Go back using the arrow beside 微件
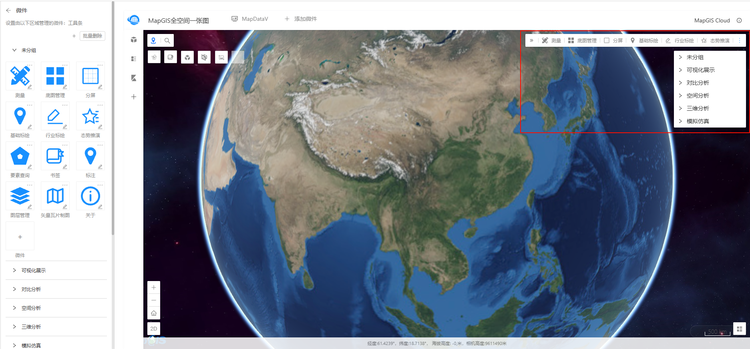Screen dimensions: 750x349 [x=8, y=10]
